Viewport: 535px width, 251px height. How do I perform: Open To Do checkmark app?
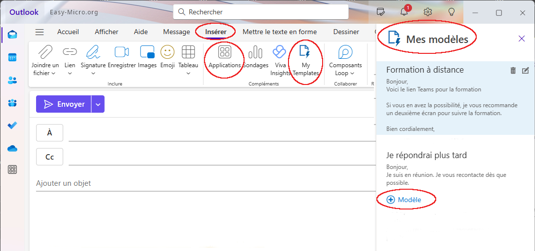(13, 125)
